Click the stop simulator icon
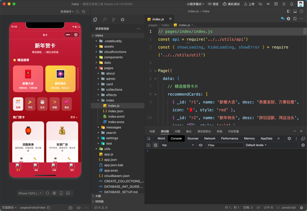This screenshot has width=307, height=211. click(54, 193)
